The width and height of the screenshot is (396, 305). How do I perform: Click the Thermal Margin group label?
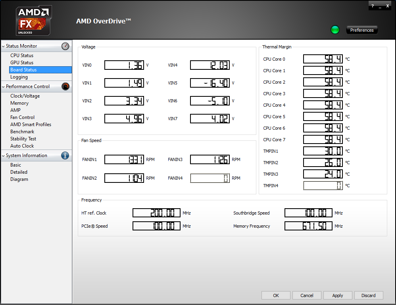277,47
